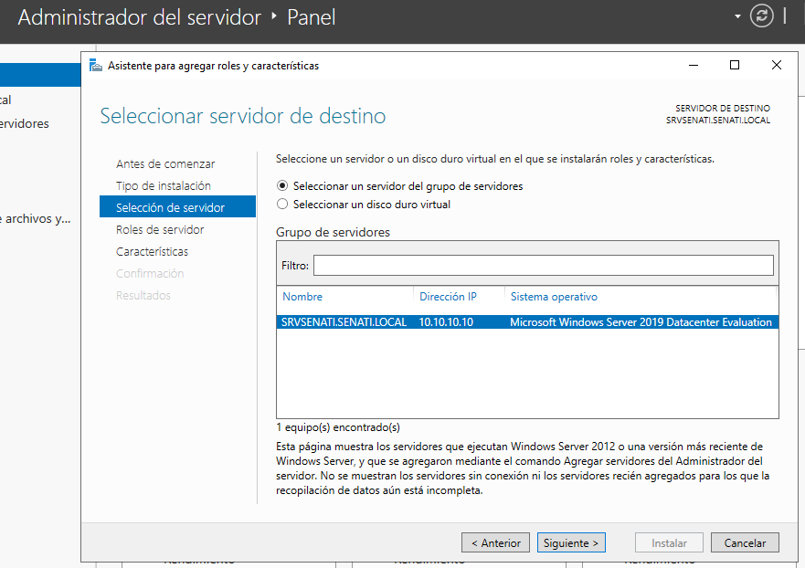
Task: Refresh the Server Manager dashboard
Action: click(761, 16)
